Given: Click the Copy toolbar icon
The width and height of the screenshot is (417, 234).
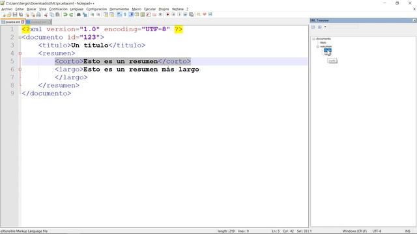Looking at the screenshot, I should (51, 14).
